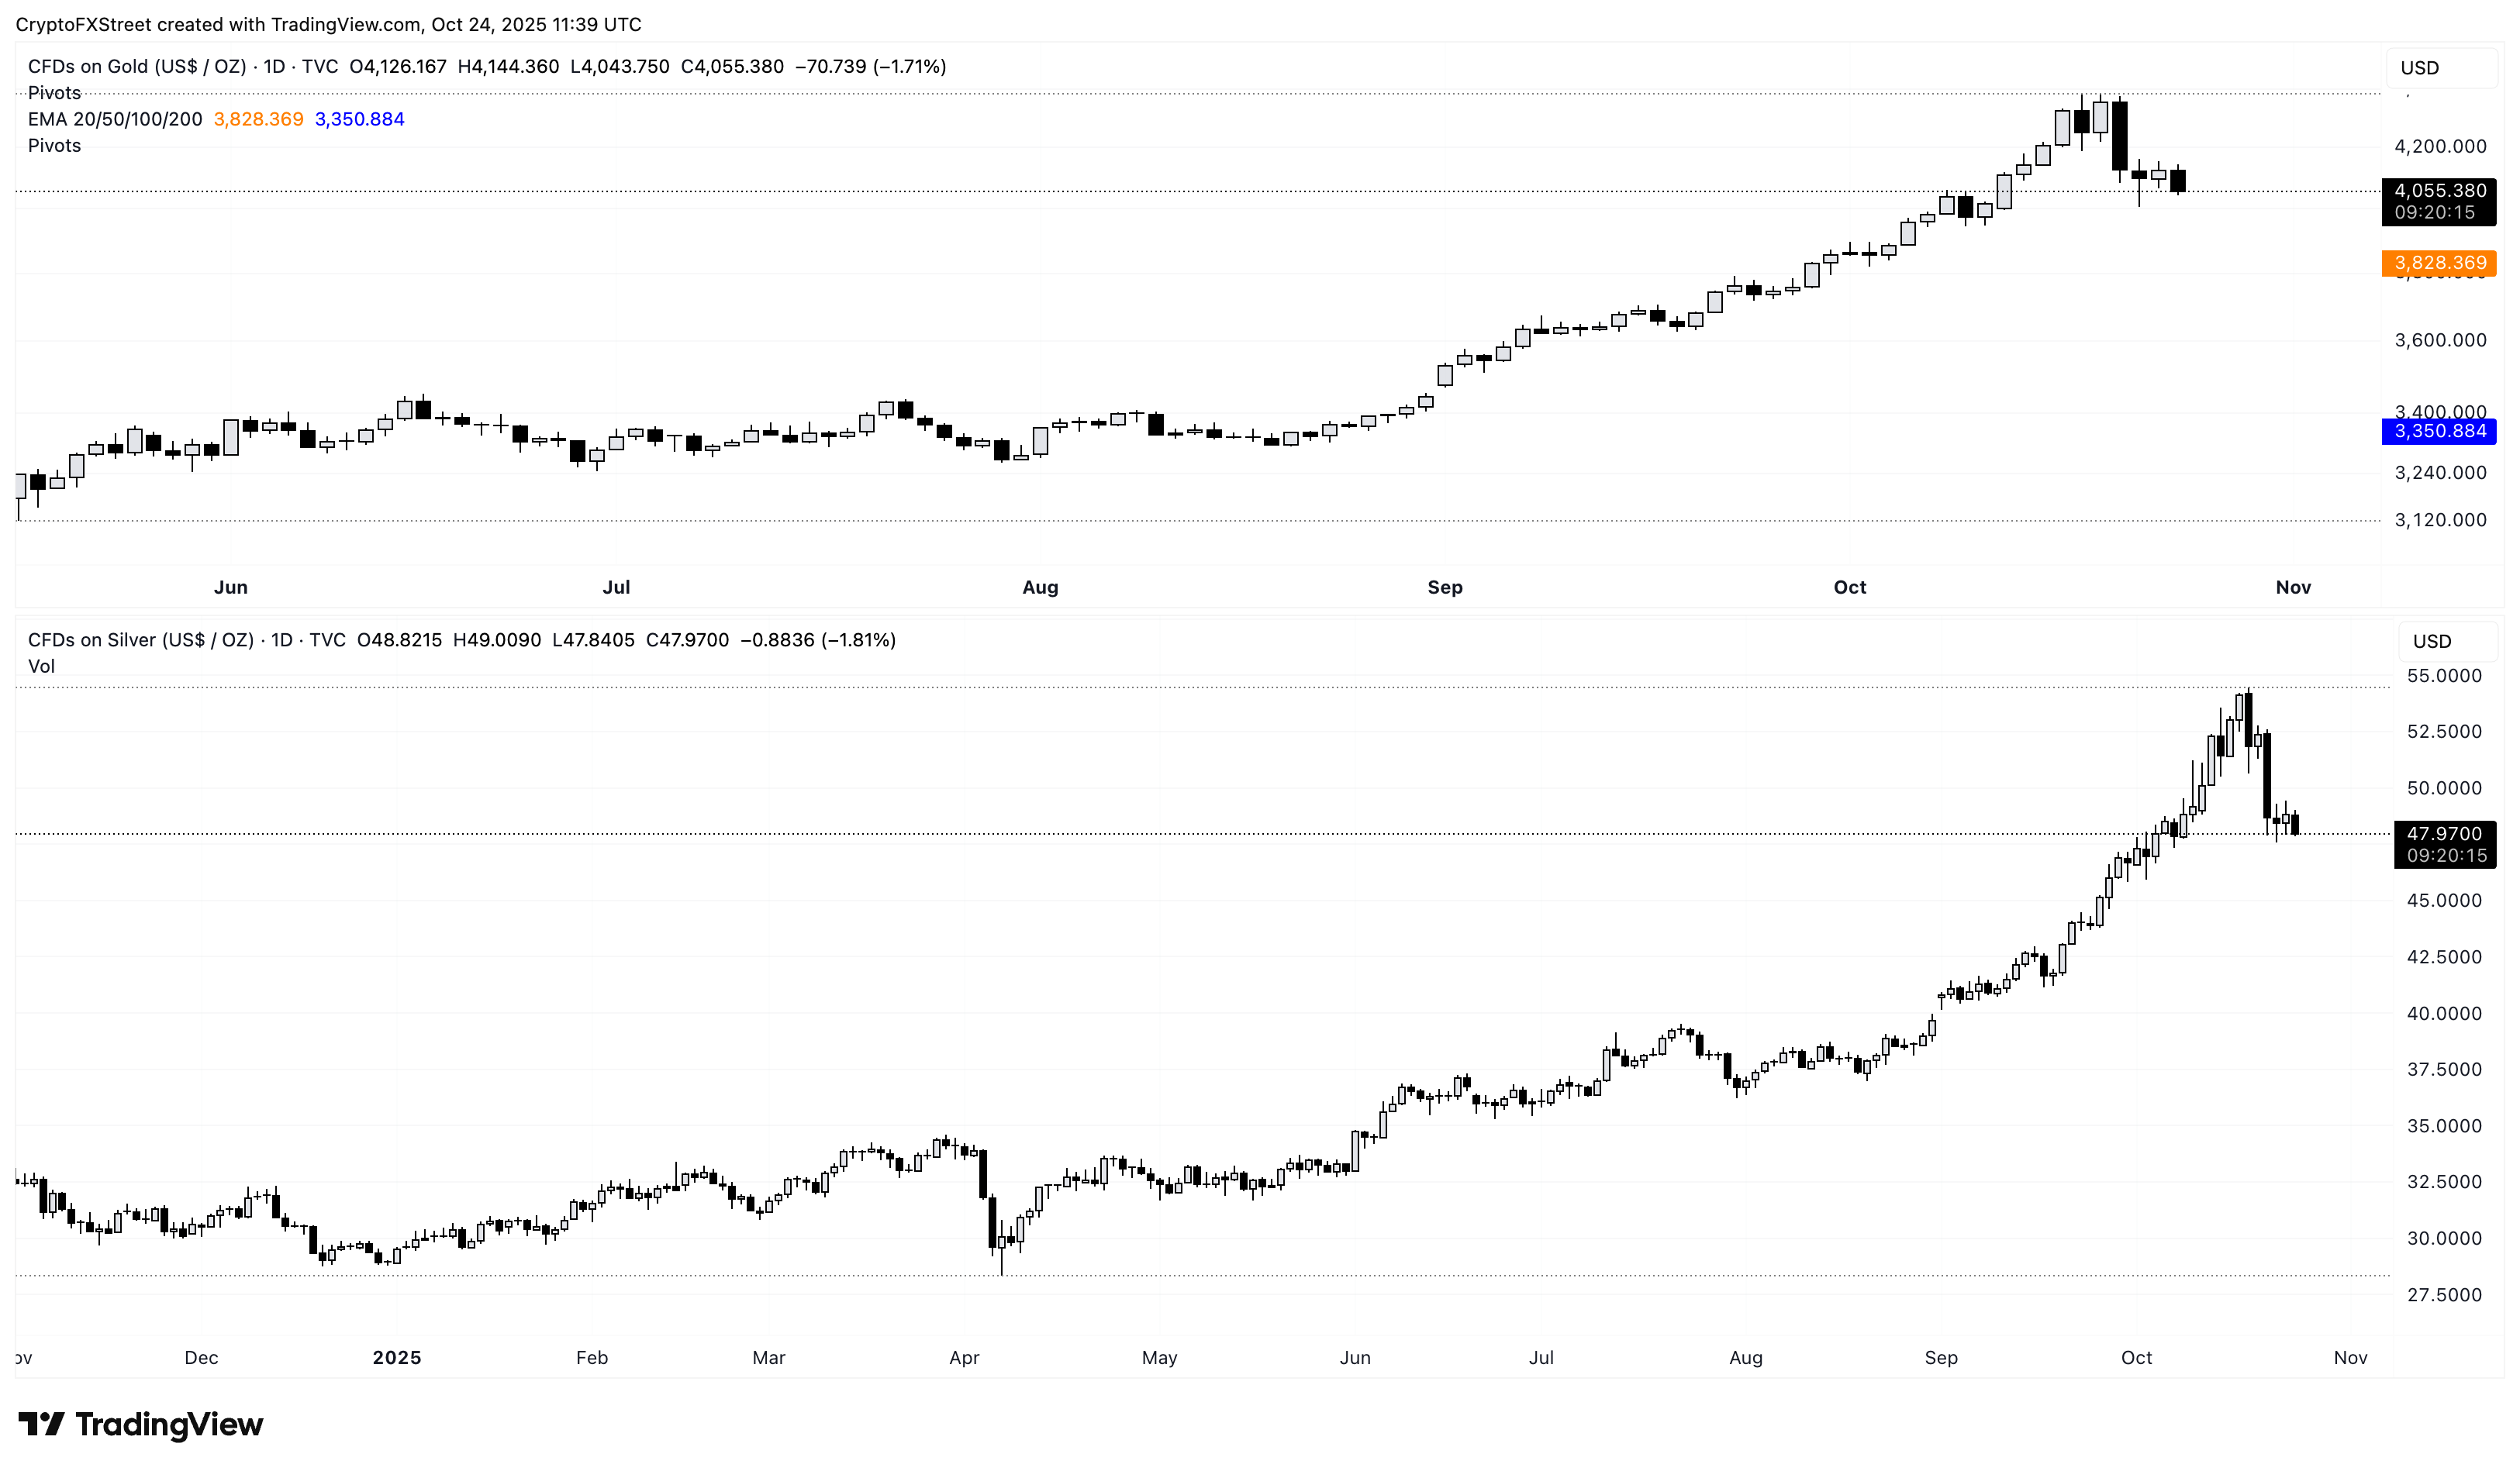Click the orange 3,828.369 price axis tag
The width and height of the screenshot is (2520, 1471).
click(2439, 263)
